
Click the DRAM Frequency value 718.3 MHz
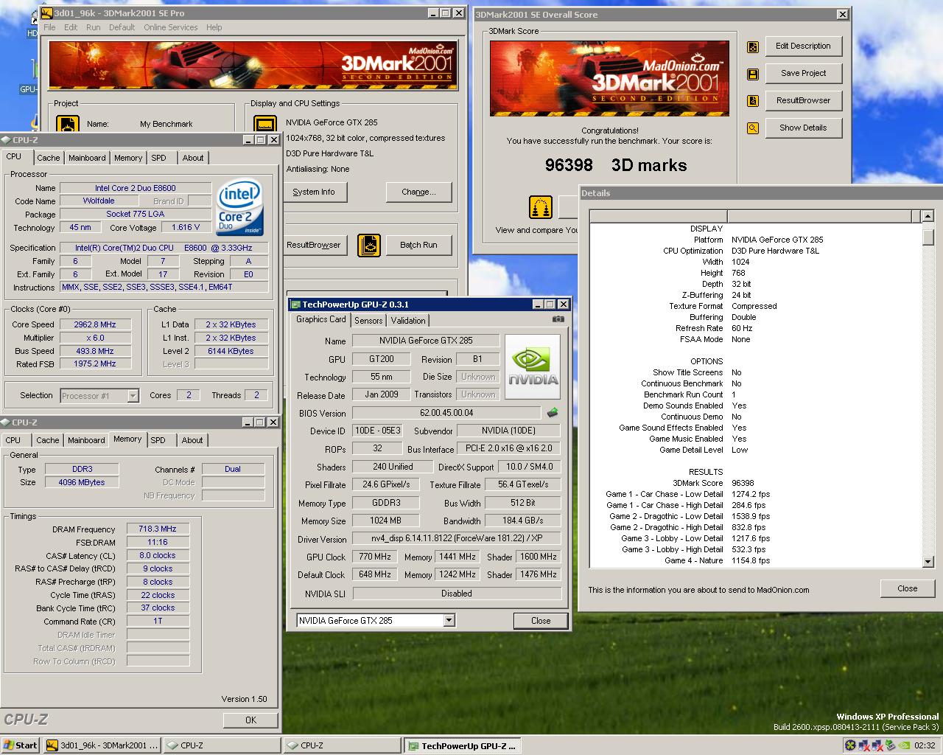click(158, 529)
